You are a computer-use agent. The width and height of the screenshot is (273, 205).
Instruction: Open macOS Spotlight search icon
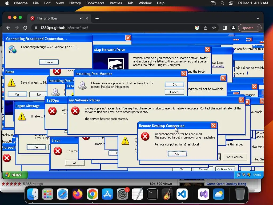222,3
